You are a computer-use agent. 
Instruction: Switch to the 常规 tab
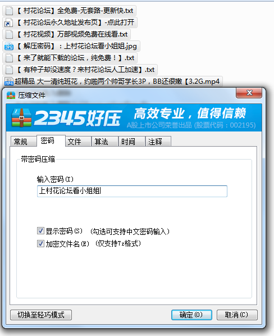point(24,142)
